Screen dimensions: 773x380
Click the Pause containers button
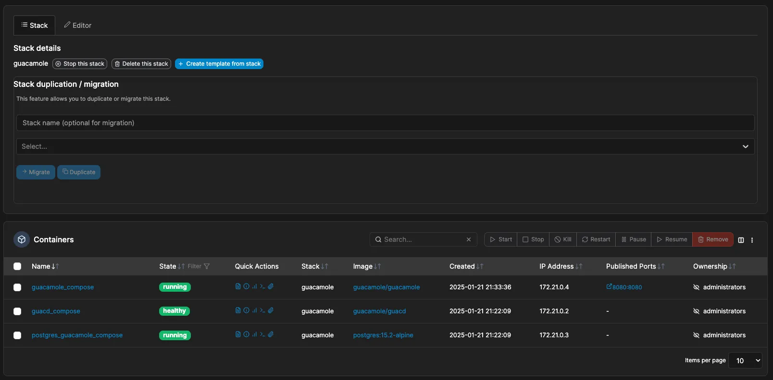[634, 239]
